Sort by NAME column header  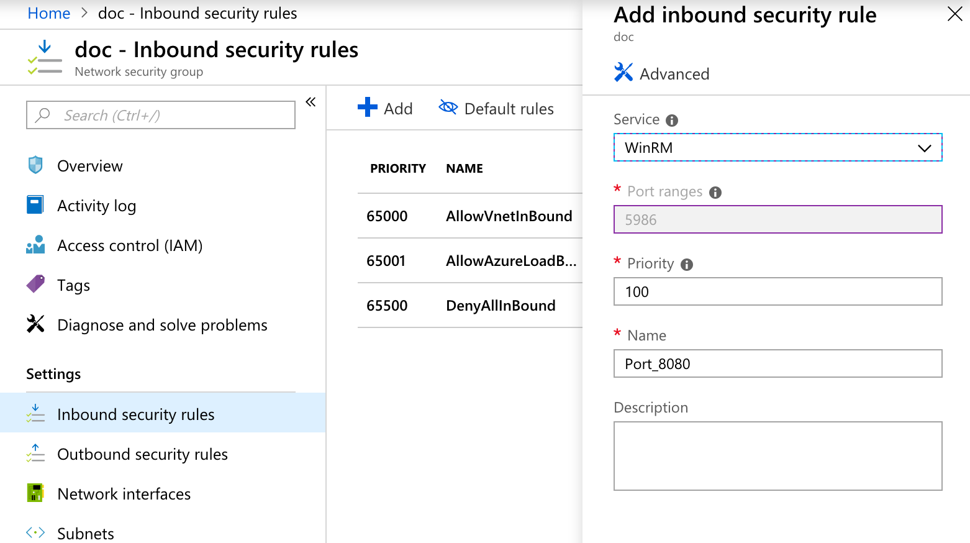(x=465, y=168)
